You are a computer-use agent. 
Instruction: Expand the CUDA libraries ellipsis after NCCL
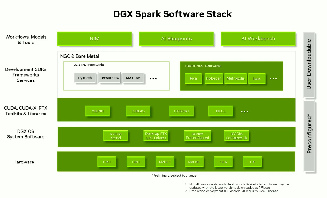tap(244, 111)
